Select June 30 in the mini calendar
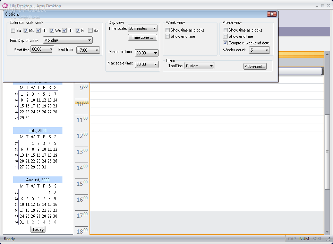 tap(27, 118)
